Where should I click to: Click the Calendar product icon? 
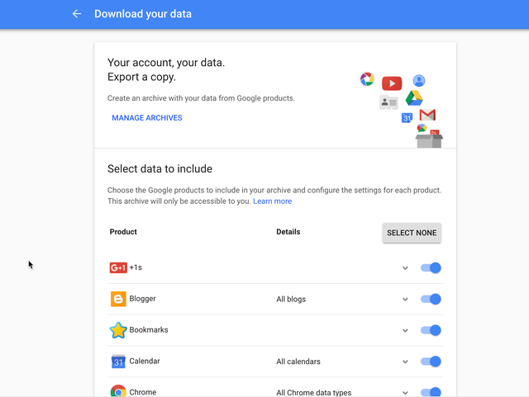pos(118,362)
